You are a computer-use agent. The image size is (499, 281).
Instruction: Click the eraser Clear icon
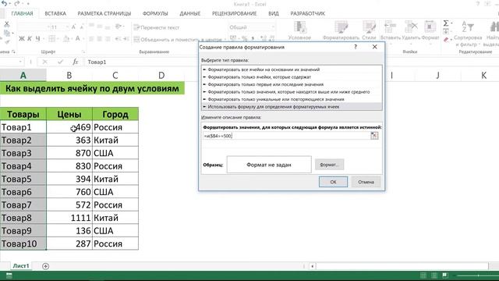(446, 40)
